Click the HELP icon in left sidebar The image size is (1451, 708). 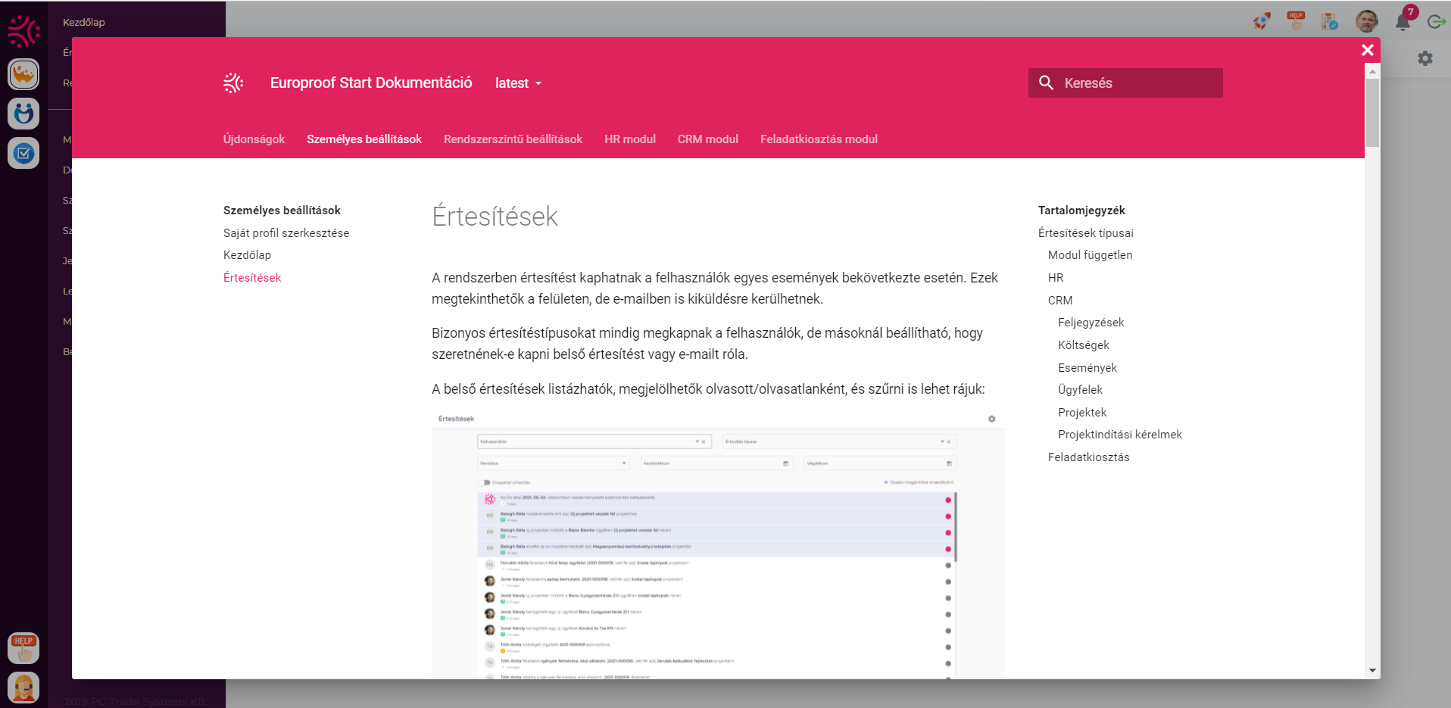(x=23, y=648)
